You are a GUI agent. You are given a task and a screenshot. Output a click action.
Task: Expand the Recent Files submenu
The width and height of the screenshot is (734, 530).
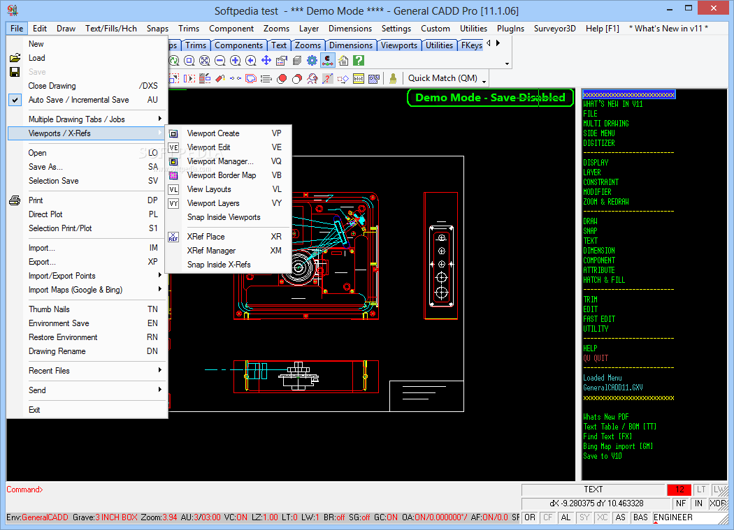click(87, 371)
